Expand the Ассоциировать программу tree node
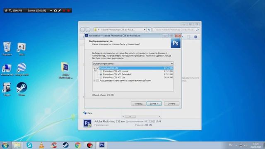 point(94,81)
